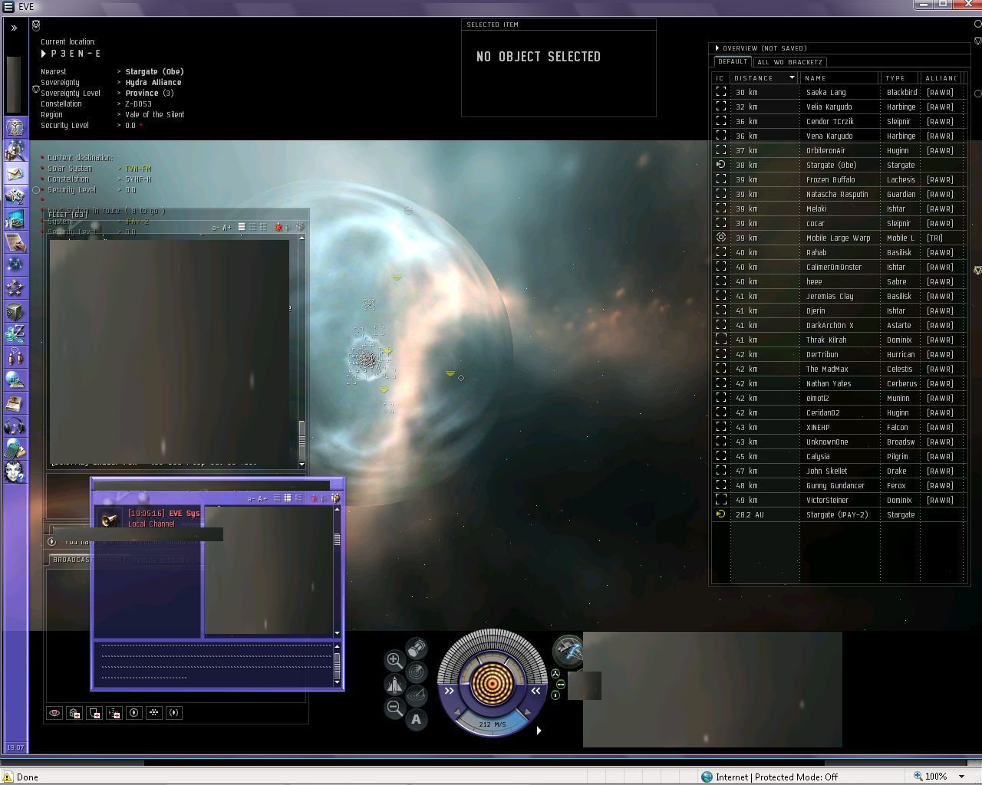982x785 pixels.
Task: Expand the Overview (Not Saved) header arrow
Action: tap(717, 48)
